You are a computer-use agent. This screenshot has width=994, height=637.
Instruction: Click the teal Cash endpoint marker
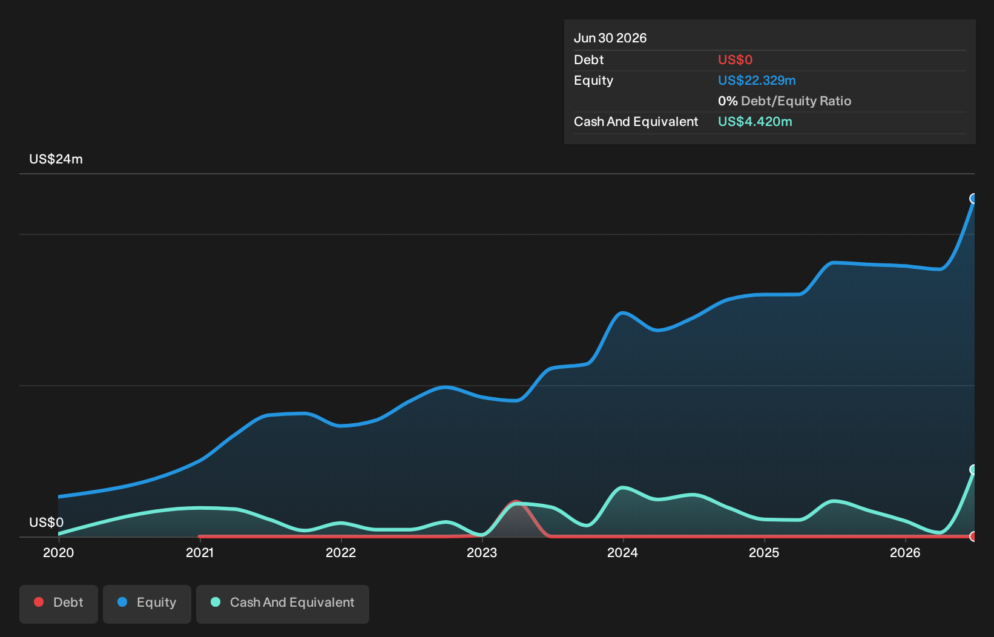point(973,469)
